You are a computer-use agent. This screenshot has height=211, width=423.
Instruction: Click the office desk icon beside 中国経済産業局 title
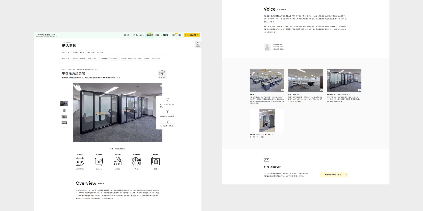point(162,74)
